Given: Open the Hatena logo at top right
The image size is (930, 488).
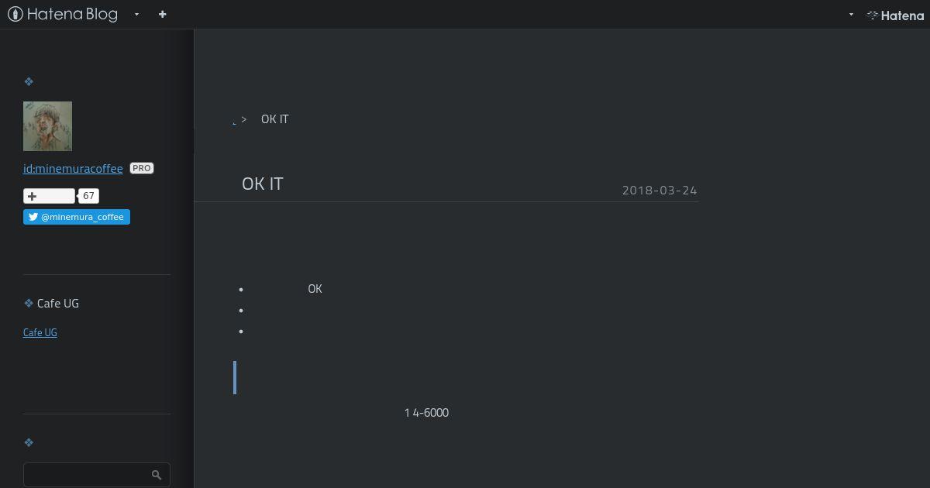Looking at the screenshot, I should 895,15.
